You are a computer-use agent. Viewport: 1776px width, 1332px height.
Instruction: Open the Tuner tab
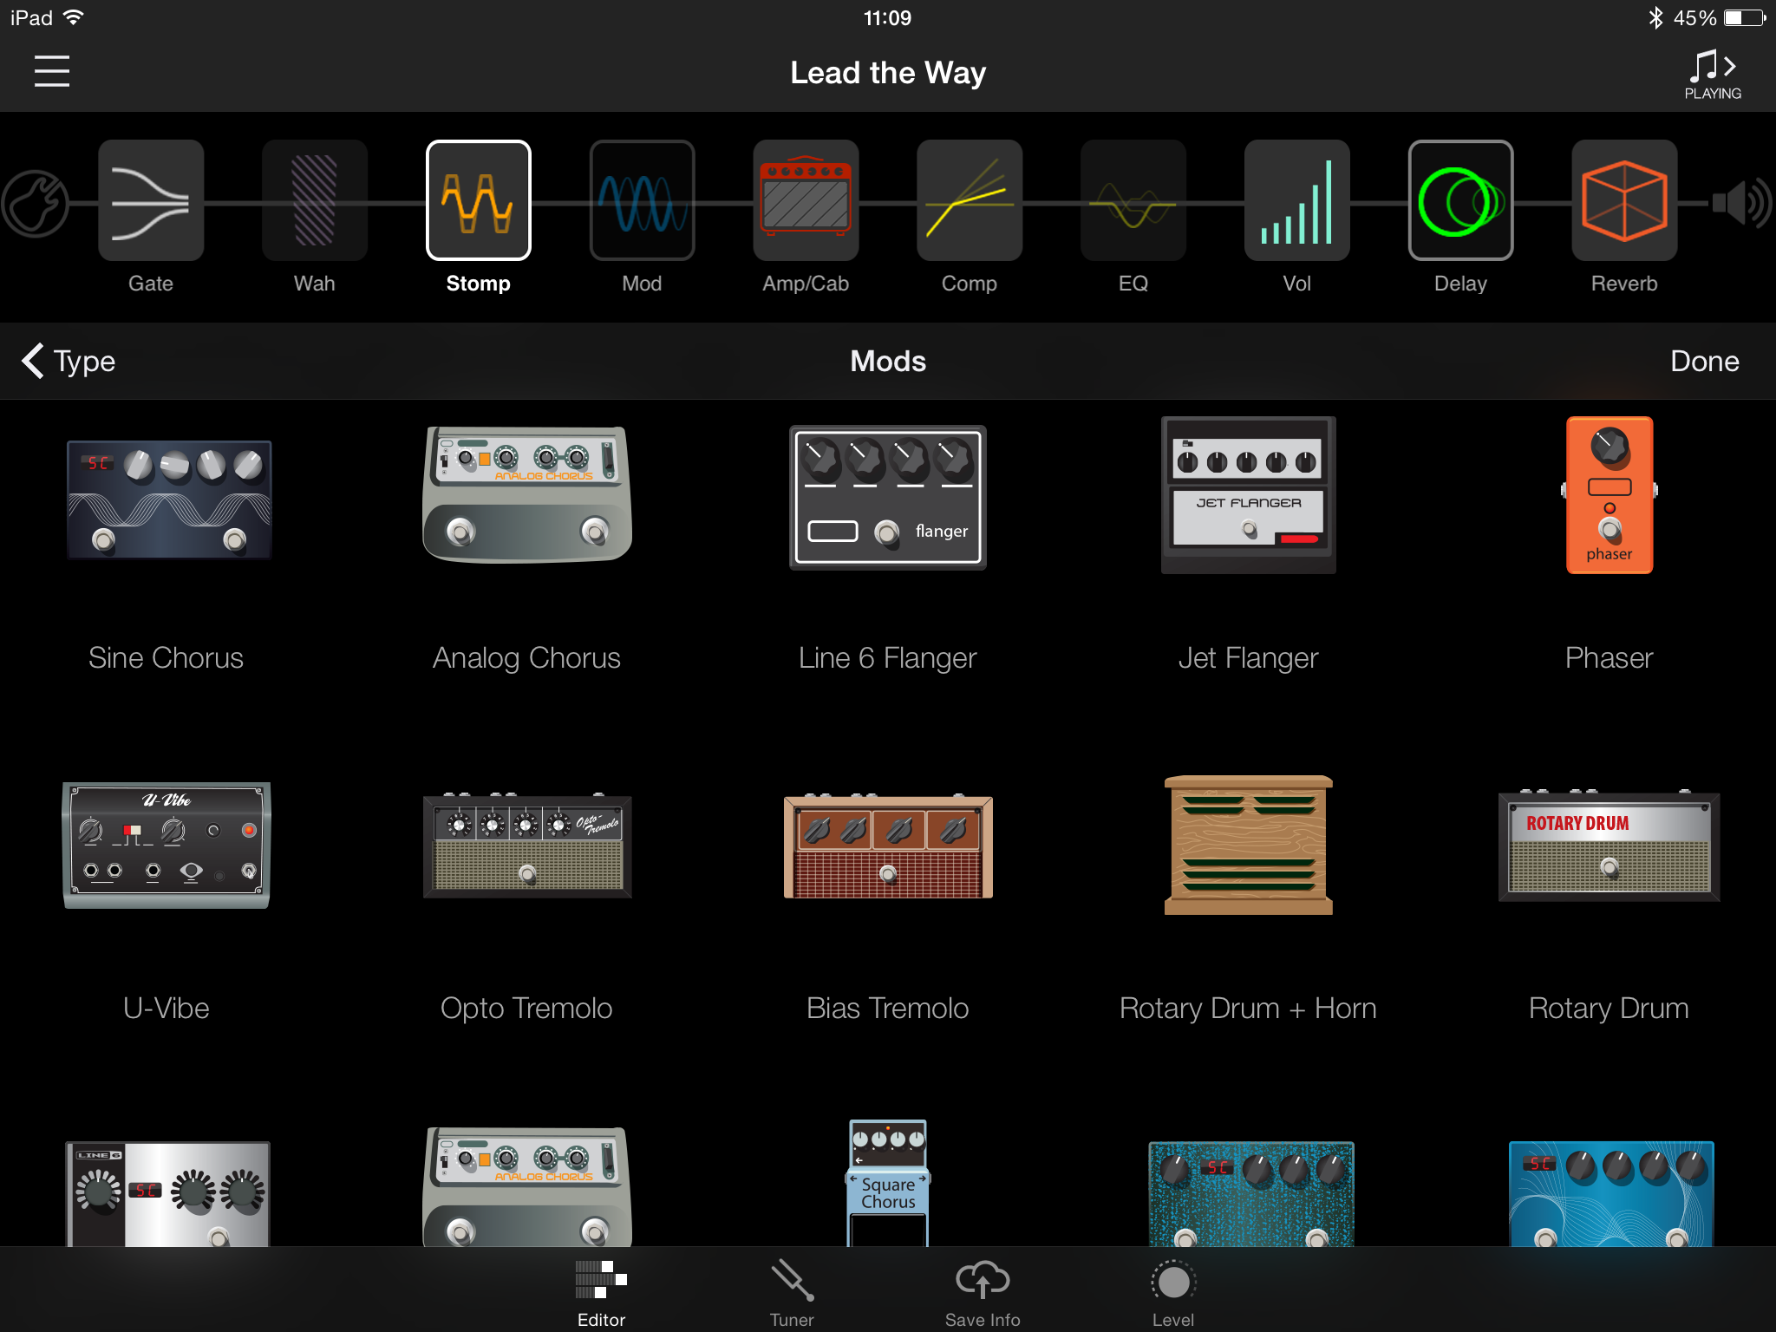(792, 1294)
